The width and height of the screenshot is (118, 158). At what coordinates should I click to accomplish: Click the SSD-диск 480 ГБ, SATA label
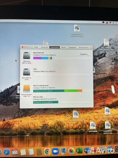pyautogui.click(x=27, y=62)
